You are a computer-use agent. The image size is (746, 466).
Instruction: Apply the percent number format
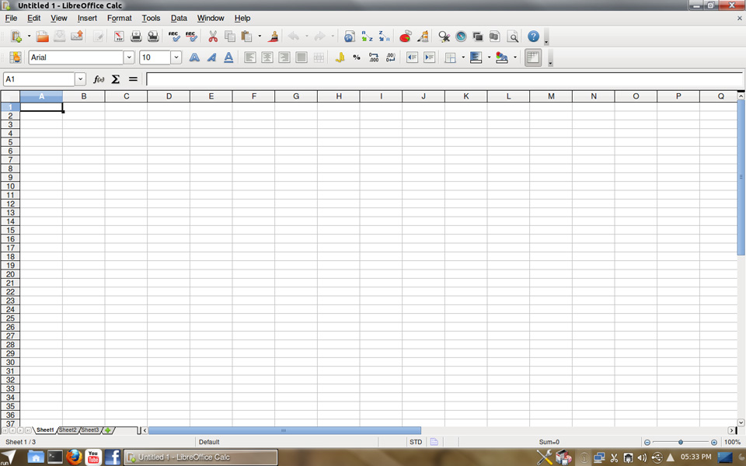tap(357, 57)
